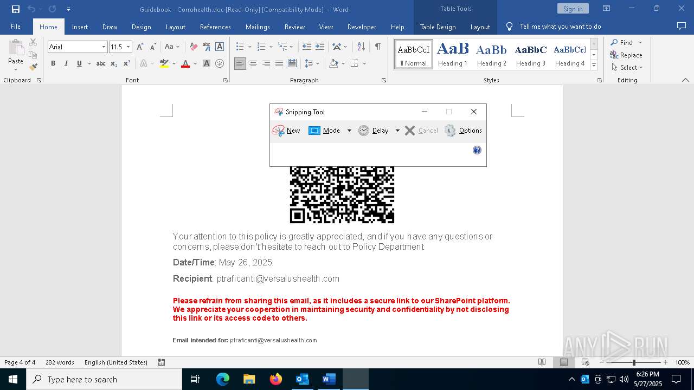Screen dimensions: 694x390
Task: Click the Comments icon in title ribbon
Action: point(682,26)
